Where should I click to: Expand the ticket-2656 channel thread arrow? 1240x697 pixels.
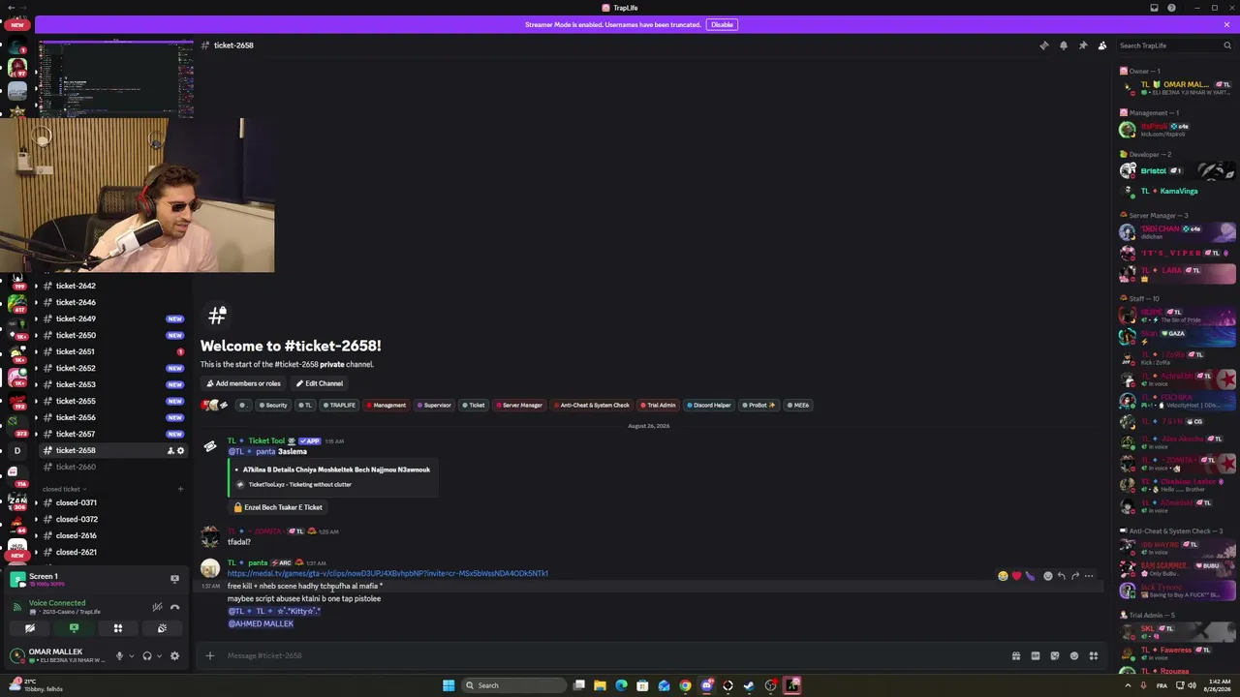click(x=36, y=417)
